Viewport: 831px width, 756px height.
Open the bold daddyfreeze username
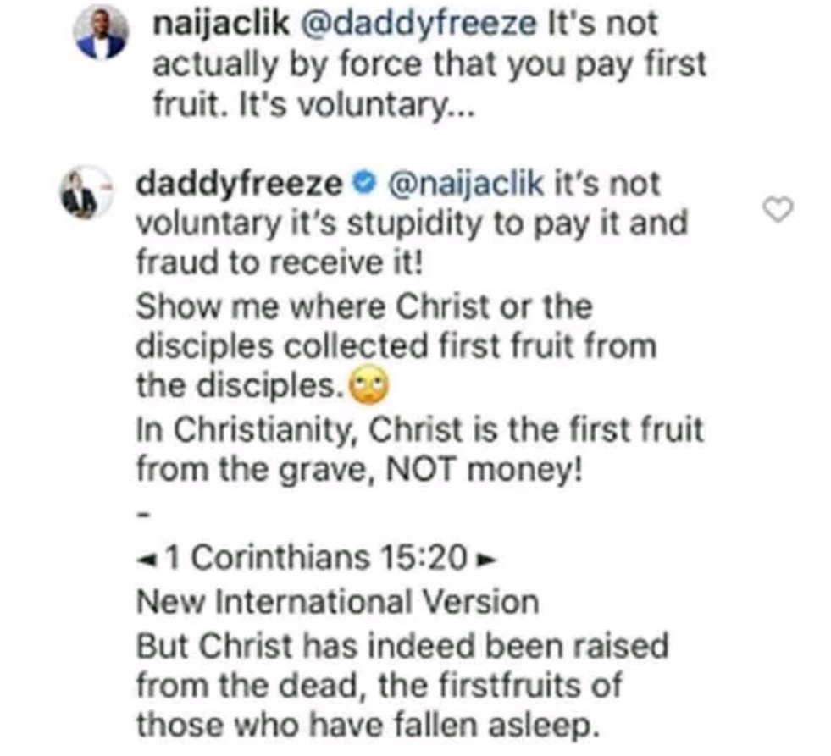(x=242, y=184)
